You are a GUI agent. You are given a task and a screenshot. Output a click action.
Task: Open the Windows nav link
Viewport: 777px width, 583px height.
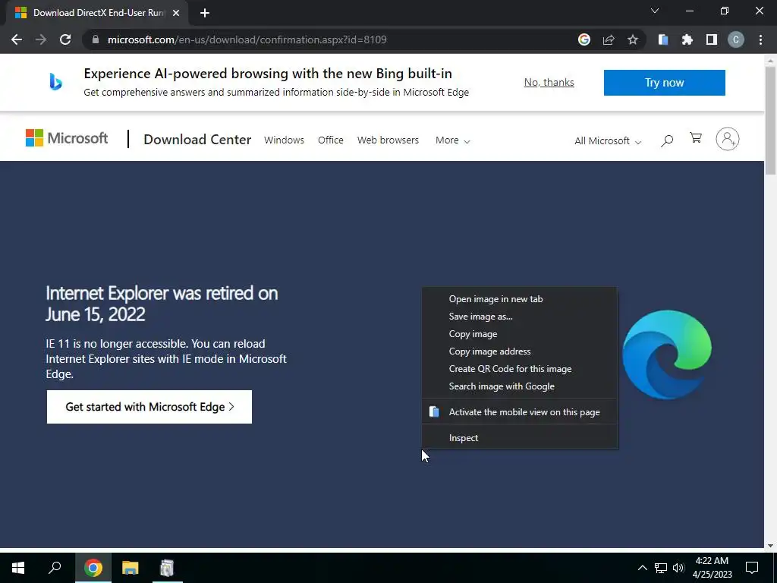[x=284, y=140]
